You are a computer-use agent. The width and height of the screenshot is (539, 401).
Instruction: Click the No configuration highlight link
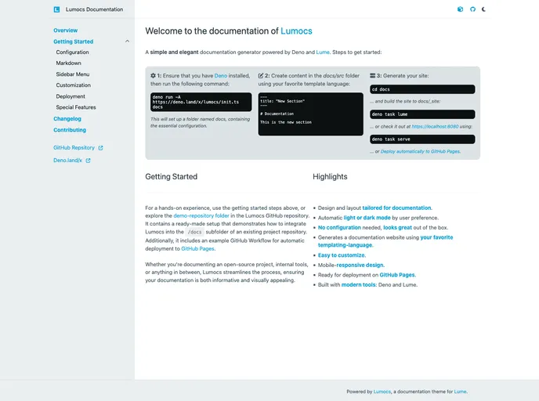click(x=339, y=227)
